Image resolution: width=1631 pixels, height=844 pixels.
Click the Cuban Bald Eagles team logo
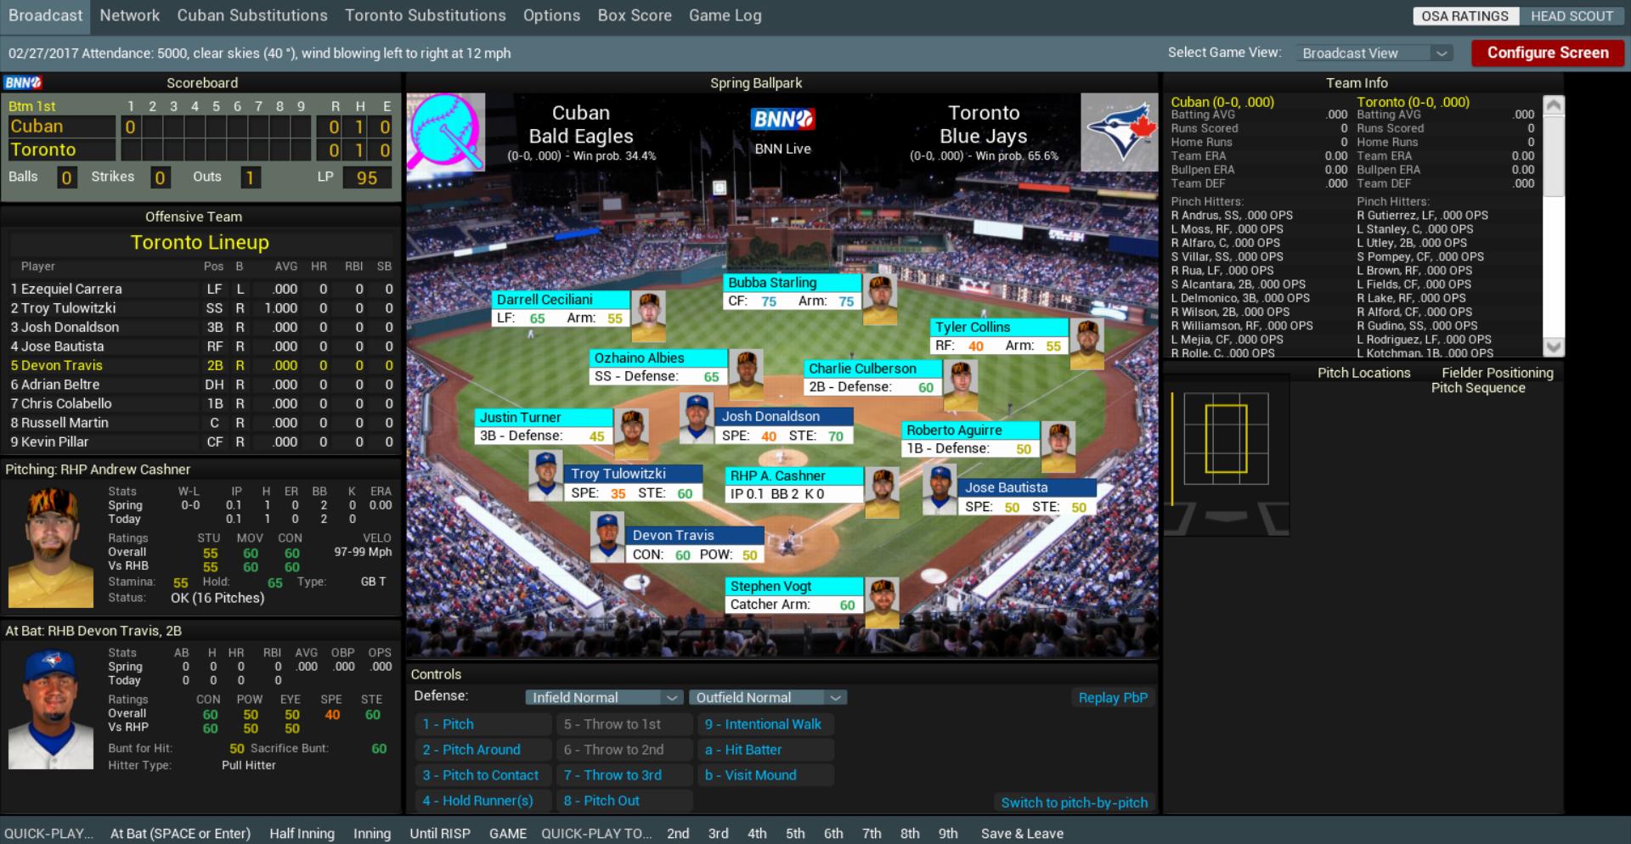(x=446, y=132)
